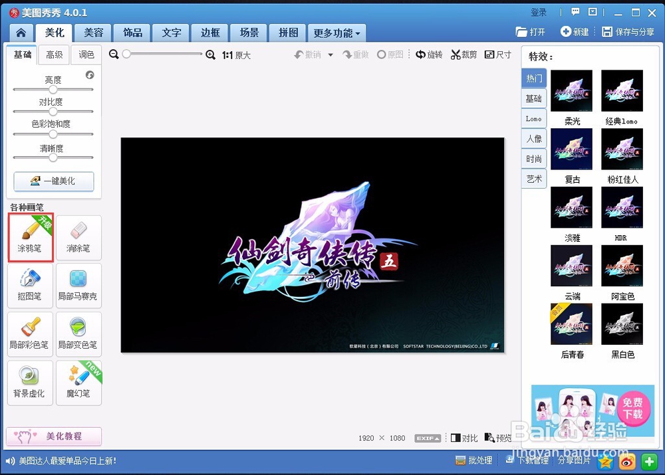The image size is (665, 475).
Task: Click the 尺寸 resize tool
Action: (x=498, y=54)
